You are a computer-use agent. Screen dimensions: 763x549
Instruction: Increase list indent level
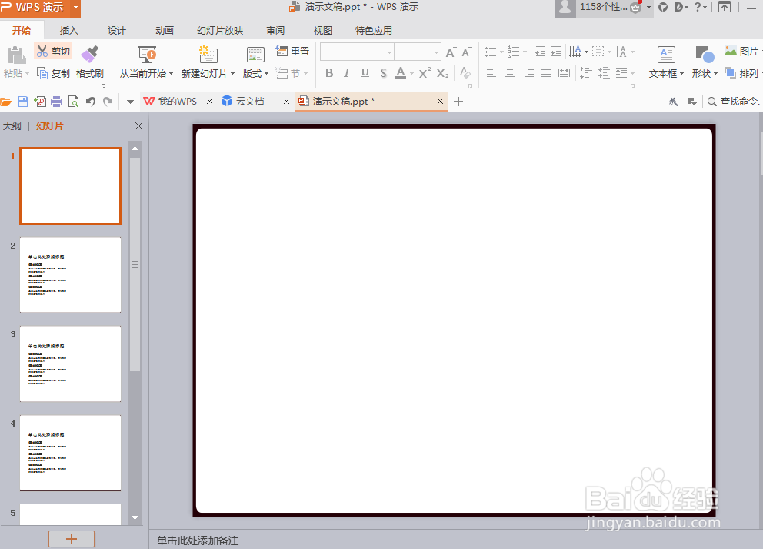pyautogui.click(x=555, y=51)
